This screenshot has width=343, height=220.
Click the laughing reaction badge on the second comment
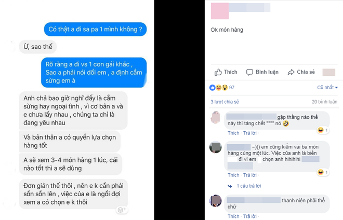(x=323, y=172)
